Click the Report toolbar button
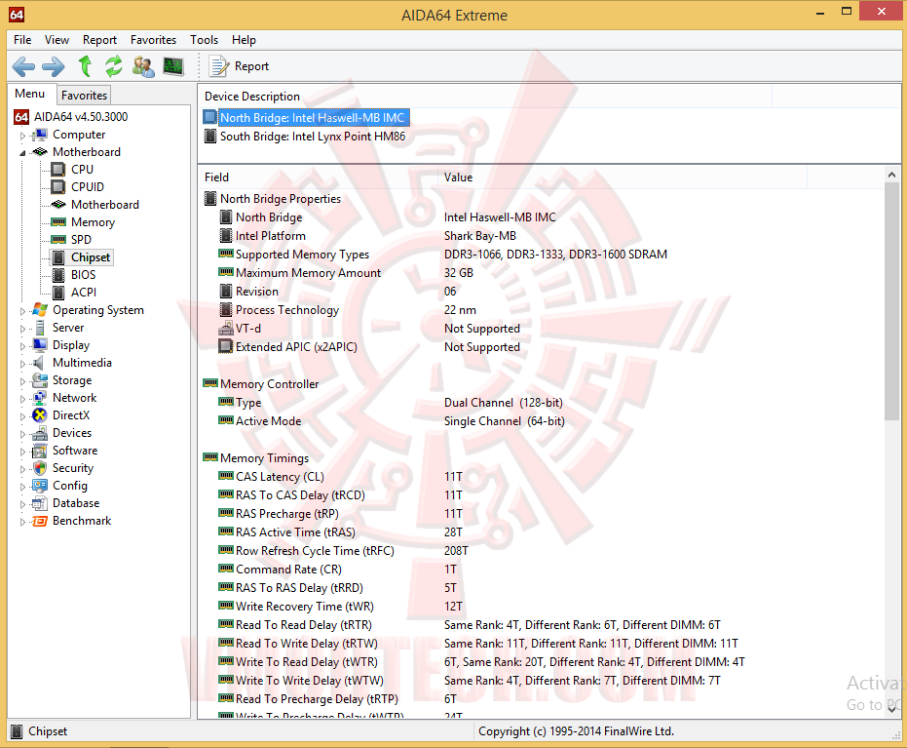Viewport: 907px width, 748px height. [x=239, y=66]
